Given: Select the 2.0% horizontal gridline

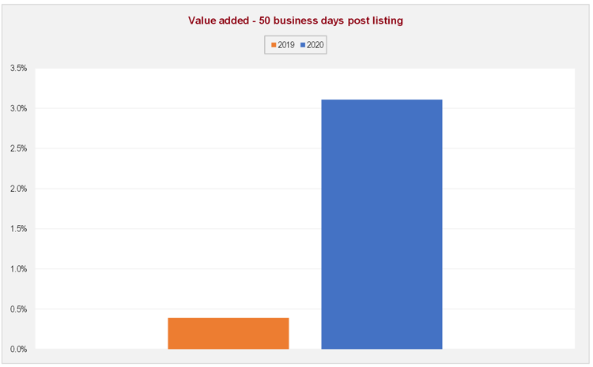Looking at the screenshot, I should click(x=103, y=189).
